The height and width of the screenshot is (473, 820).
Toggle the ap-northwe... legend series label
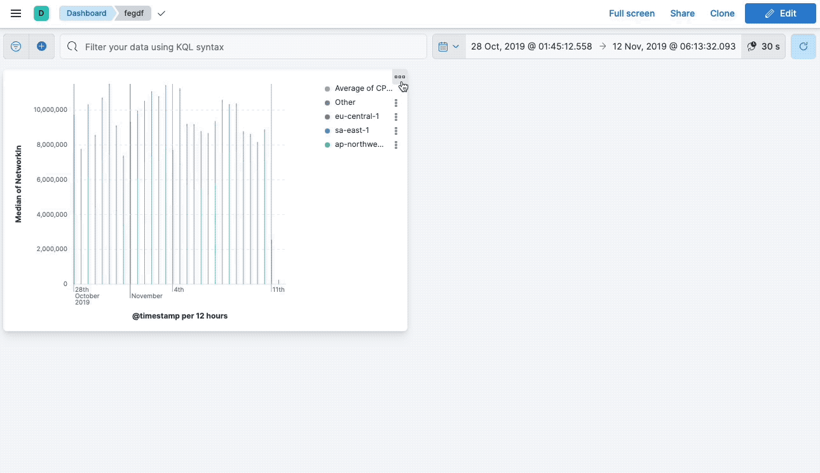coord(360,144)
